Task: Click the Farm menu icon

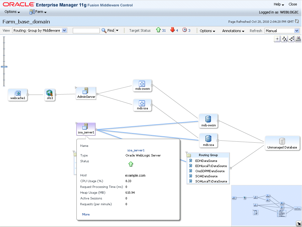Action: click(32, 12)
